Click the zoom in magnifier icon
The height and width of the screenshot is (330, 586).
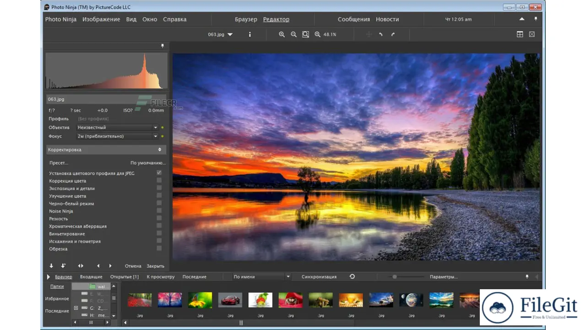(282, 34)
